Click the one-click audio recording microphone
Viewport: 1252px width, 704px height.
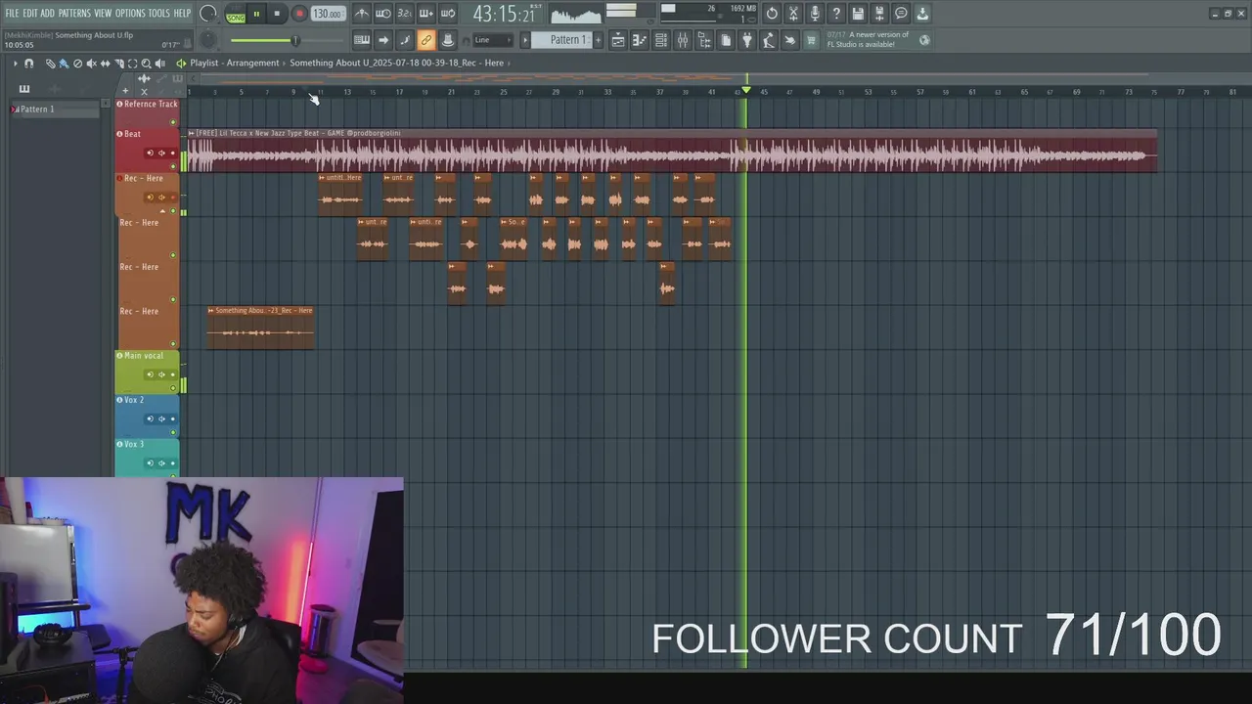pyautogui.click(x=815, y=14)
